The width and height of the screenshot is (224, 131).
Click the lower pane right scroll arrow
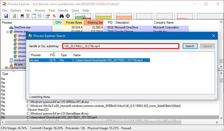coord(217,122)
